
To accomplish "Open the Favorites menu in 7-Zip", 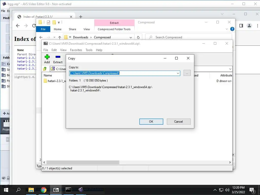I will [x=76, y=50].
